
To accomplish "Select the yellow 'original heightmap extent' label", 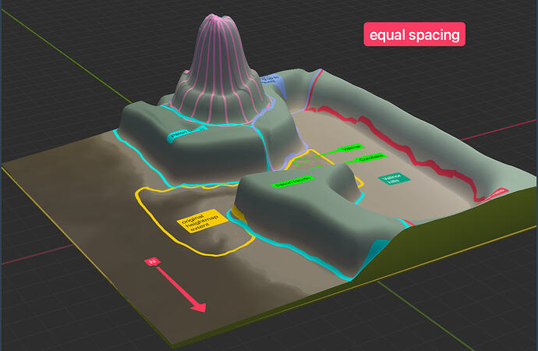I will coord(203,222).
